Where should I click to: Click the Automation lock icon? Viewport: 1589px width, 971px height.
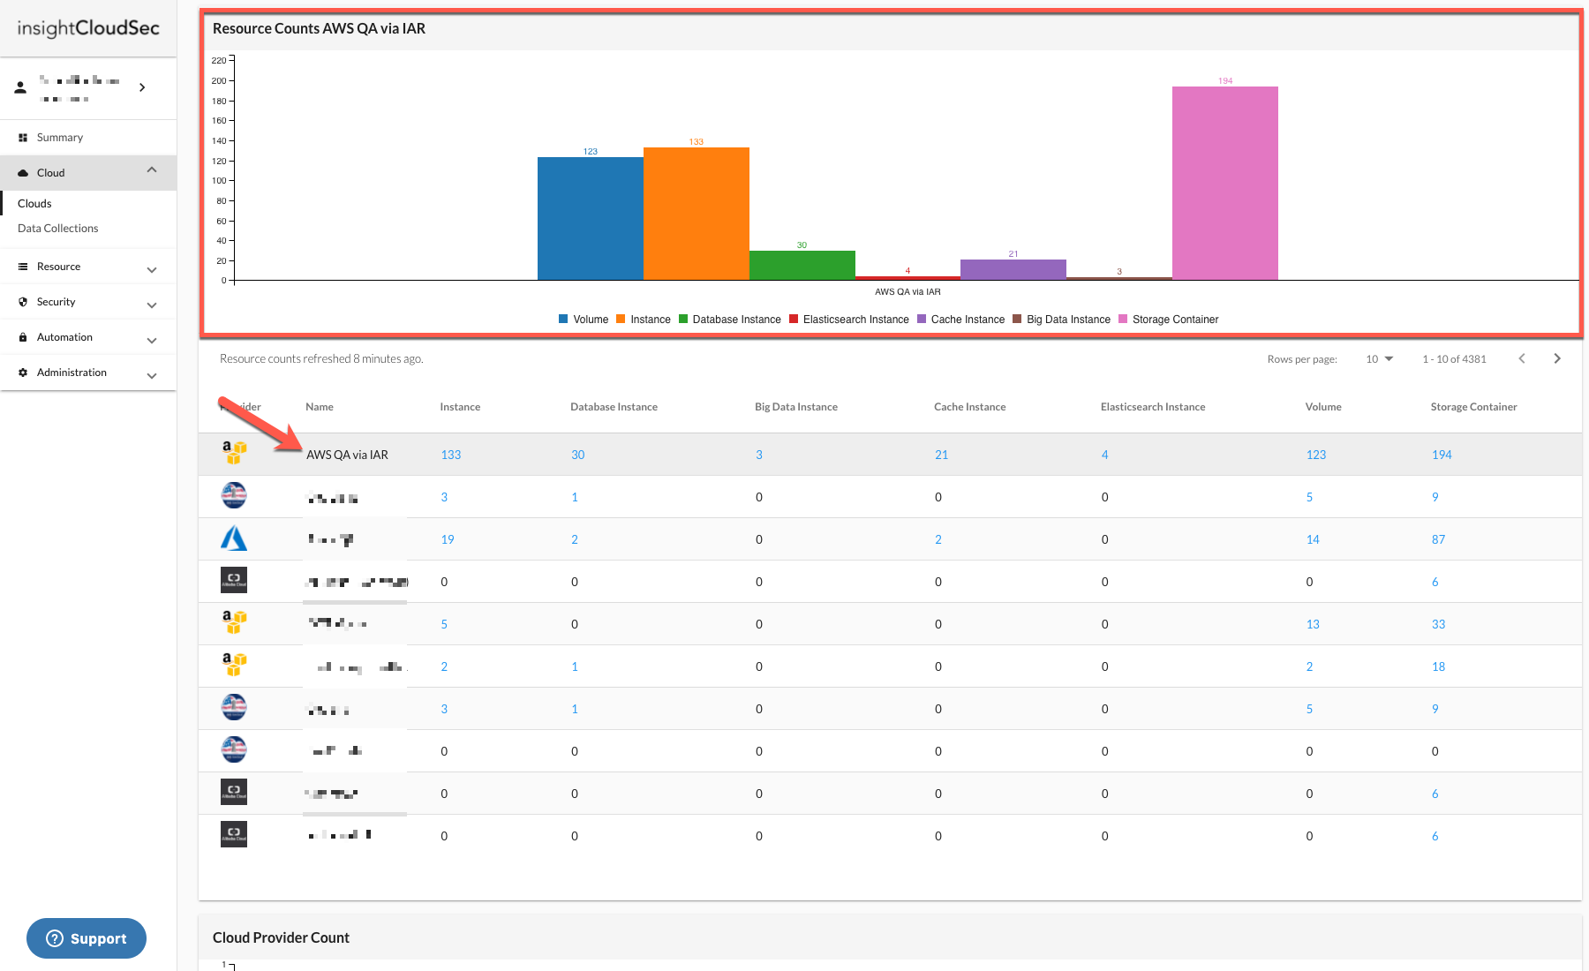(23, 337)
